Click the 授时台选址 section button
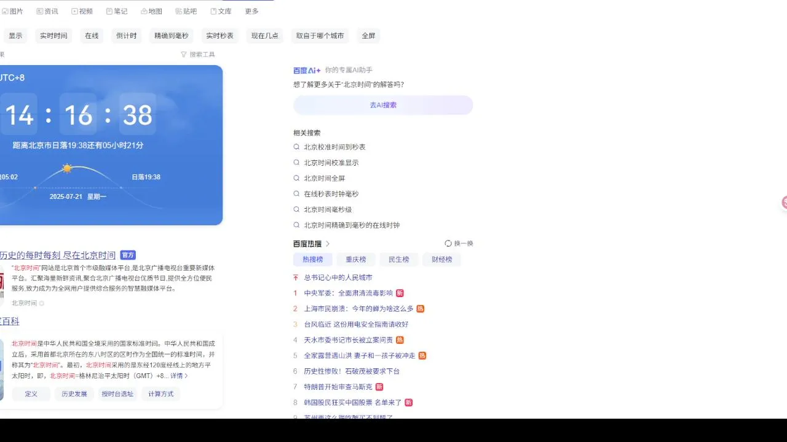This screenshot has height=442, width=787. (x=117, y=394)
